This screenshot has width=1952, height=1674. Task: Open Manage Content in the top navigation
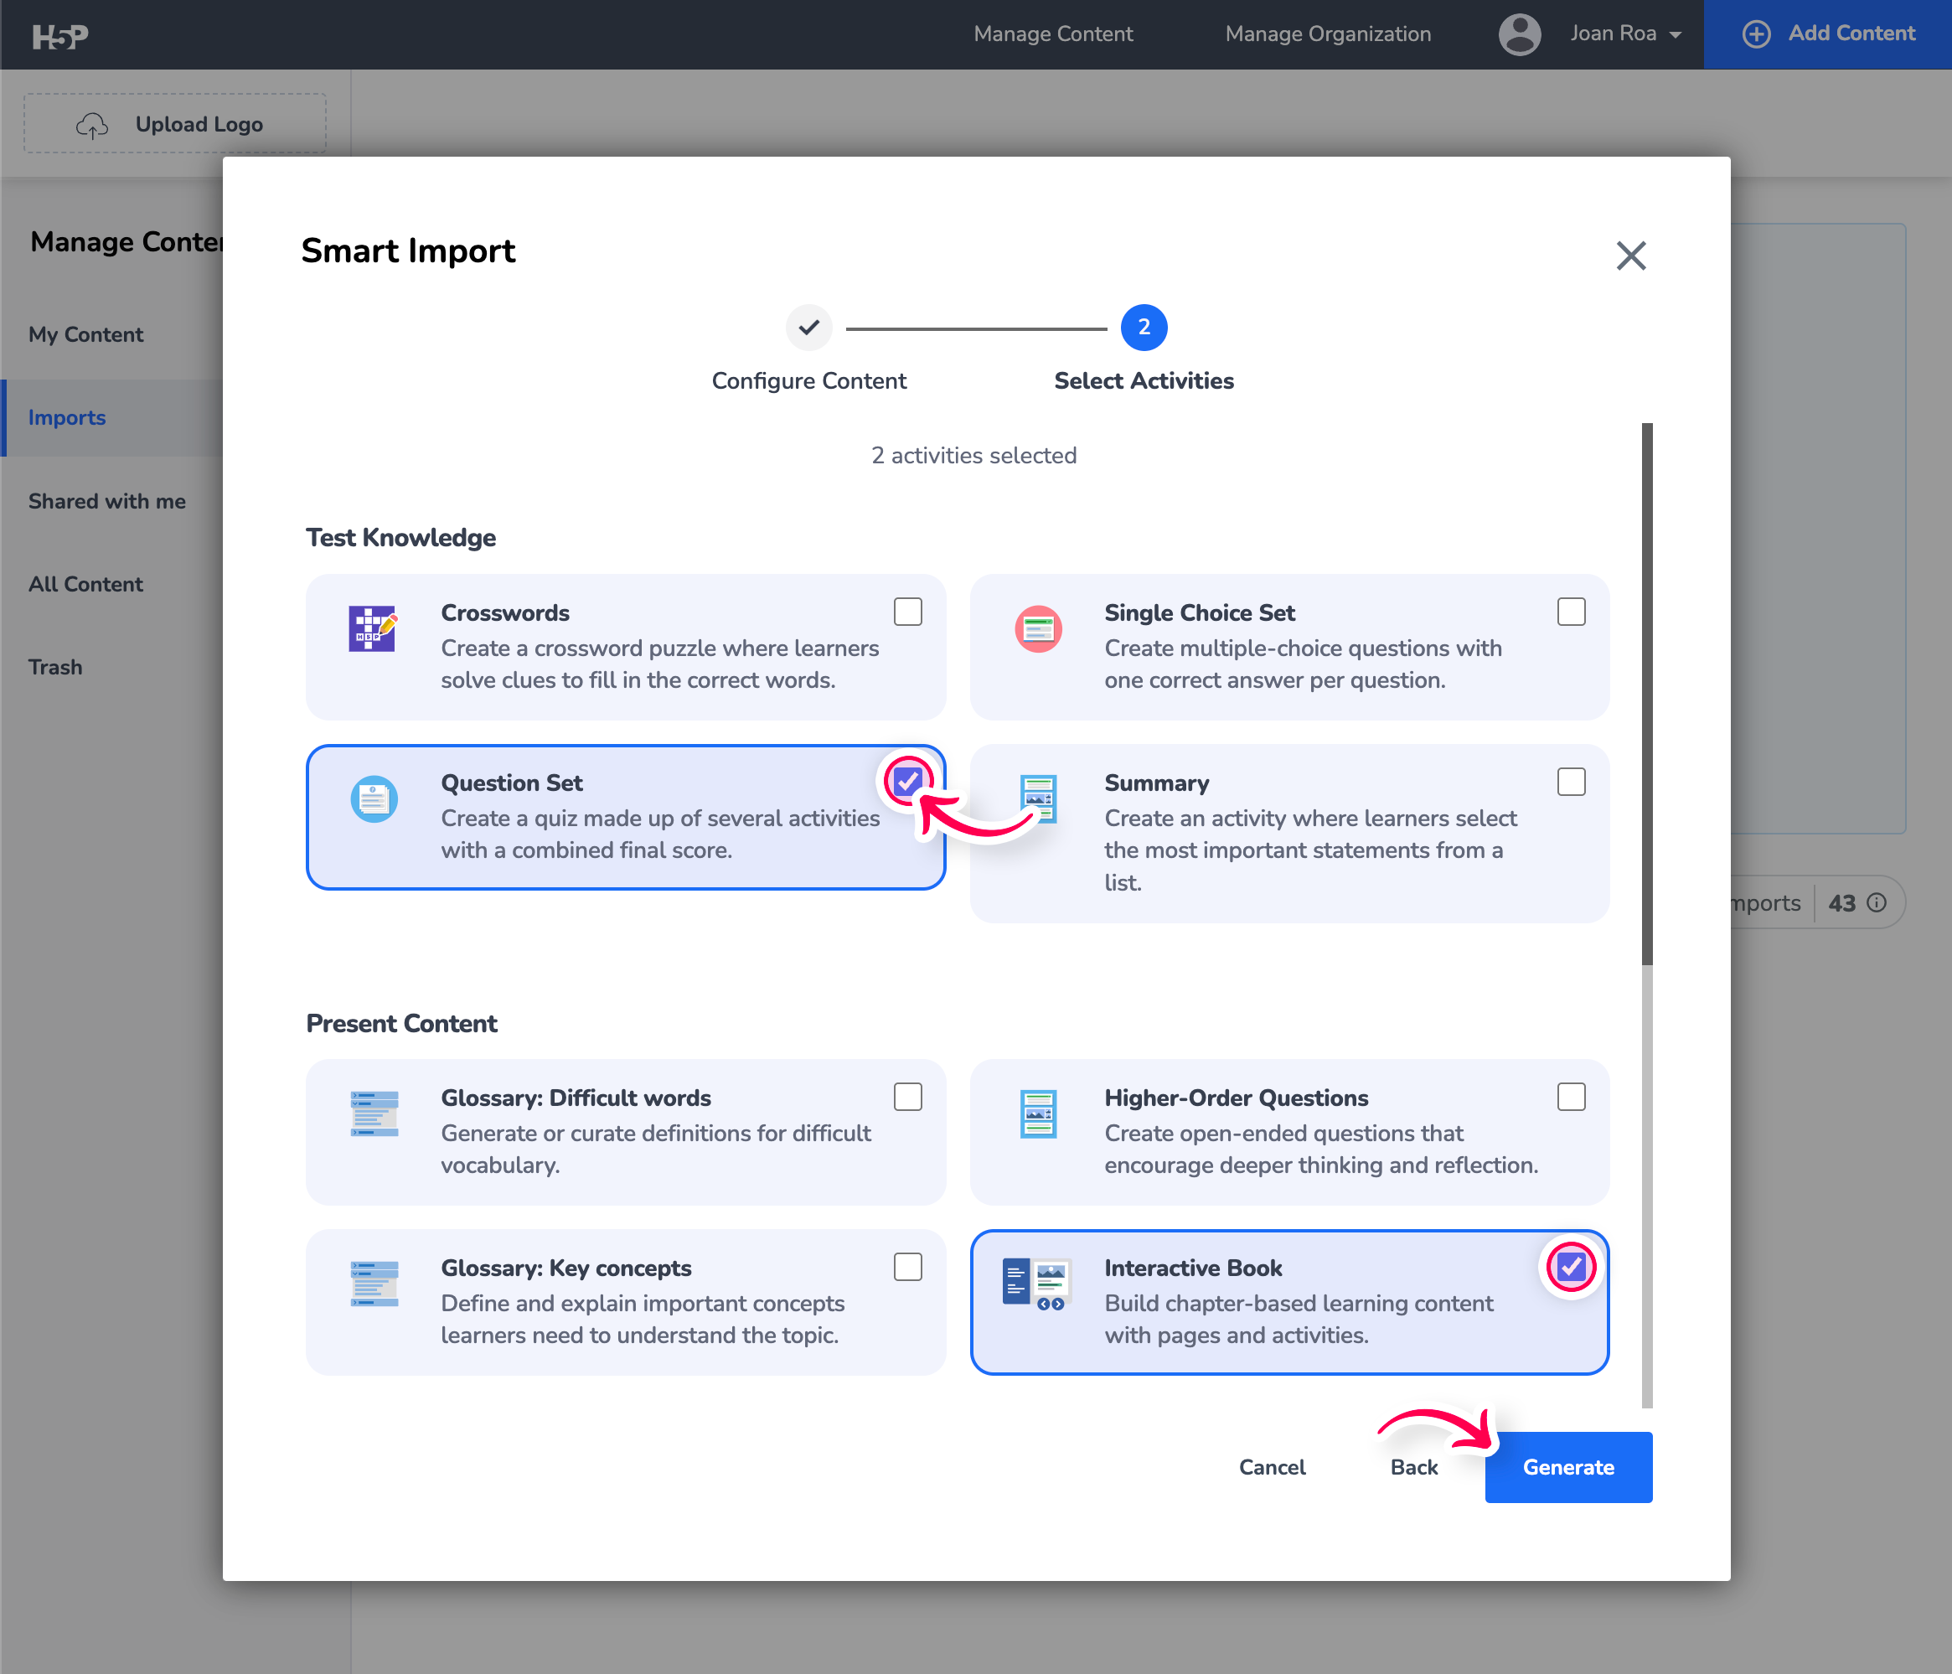[x=1053, y=34]
